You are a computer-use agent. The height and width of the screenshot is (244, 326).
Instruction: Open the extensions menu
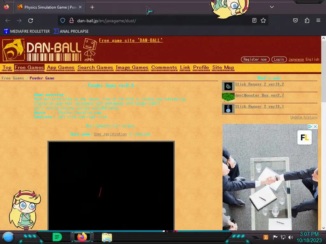point(307,20)
